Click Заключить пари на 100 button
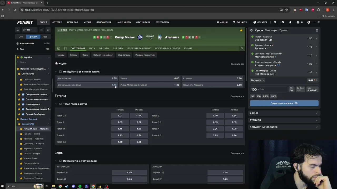 [x=284, y=103]
